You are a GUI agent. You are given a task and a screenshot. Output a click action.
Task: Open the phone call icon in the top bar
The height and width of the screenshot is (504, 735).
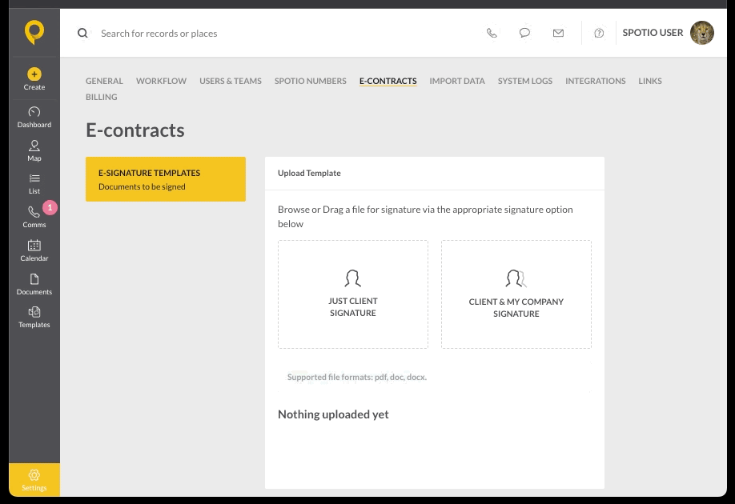pyautogui.click(x=492, y=33)
